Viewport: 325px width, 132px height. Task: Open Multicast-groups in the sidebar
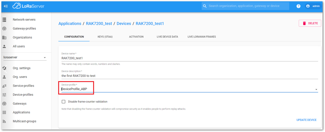pyautogui.click(x=24, y=121)
